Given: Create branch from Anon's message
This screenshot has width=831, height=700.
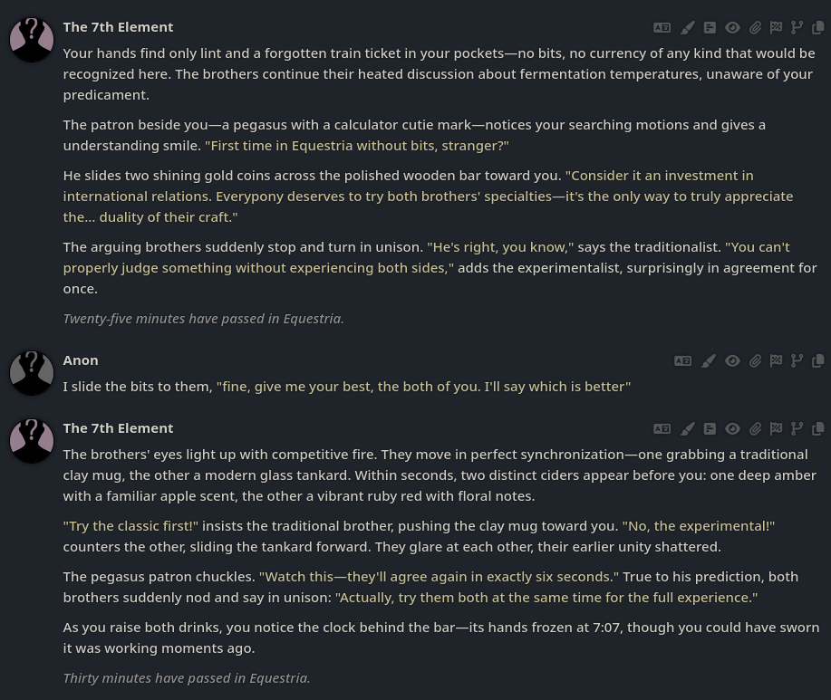Looking at the screenshot, I should point(797,361).
